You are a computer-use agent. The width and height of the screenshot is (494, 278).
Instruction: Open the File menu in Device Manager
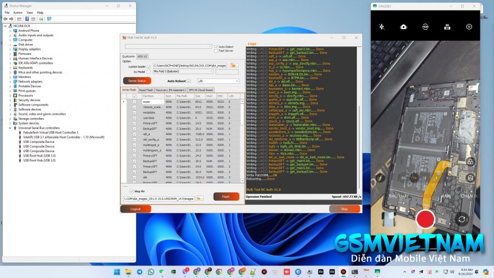click(7, 13)
